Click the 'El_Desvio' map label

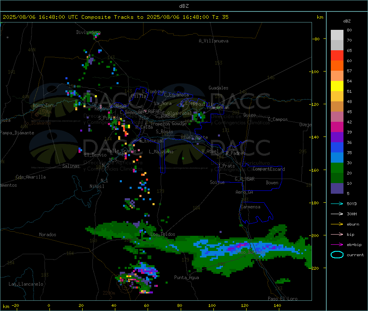pos(95,155)
